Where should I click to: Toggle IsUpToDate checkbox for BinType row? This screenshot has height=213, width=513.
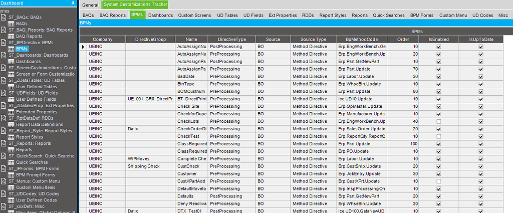(481, 84)
